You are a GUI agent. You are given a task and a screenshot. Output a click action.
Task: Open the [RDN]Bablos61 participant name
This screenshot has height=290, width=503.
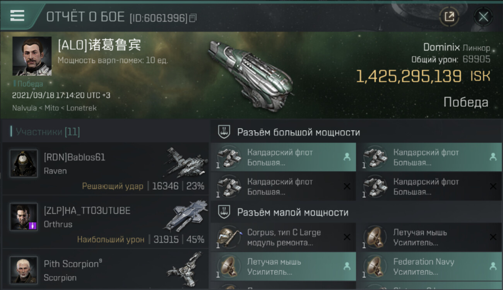[75, 157]
